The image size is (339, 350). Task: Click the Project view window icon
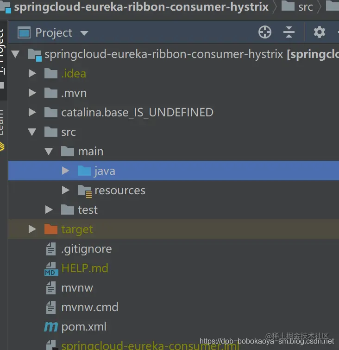click(x=24, y=33)
